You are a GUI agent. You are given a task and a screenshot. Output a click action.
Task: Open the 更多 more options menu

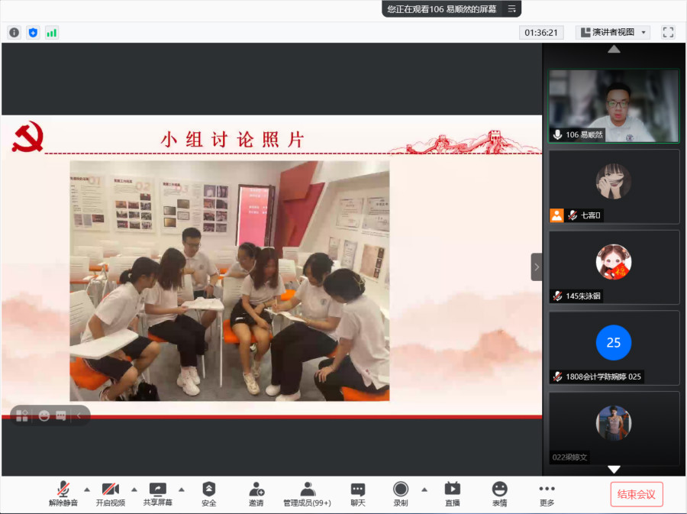point(547,493)
